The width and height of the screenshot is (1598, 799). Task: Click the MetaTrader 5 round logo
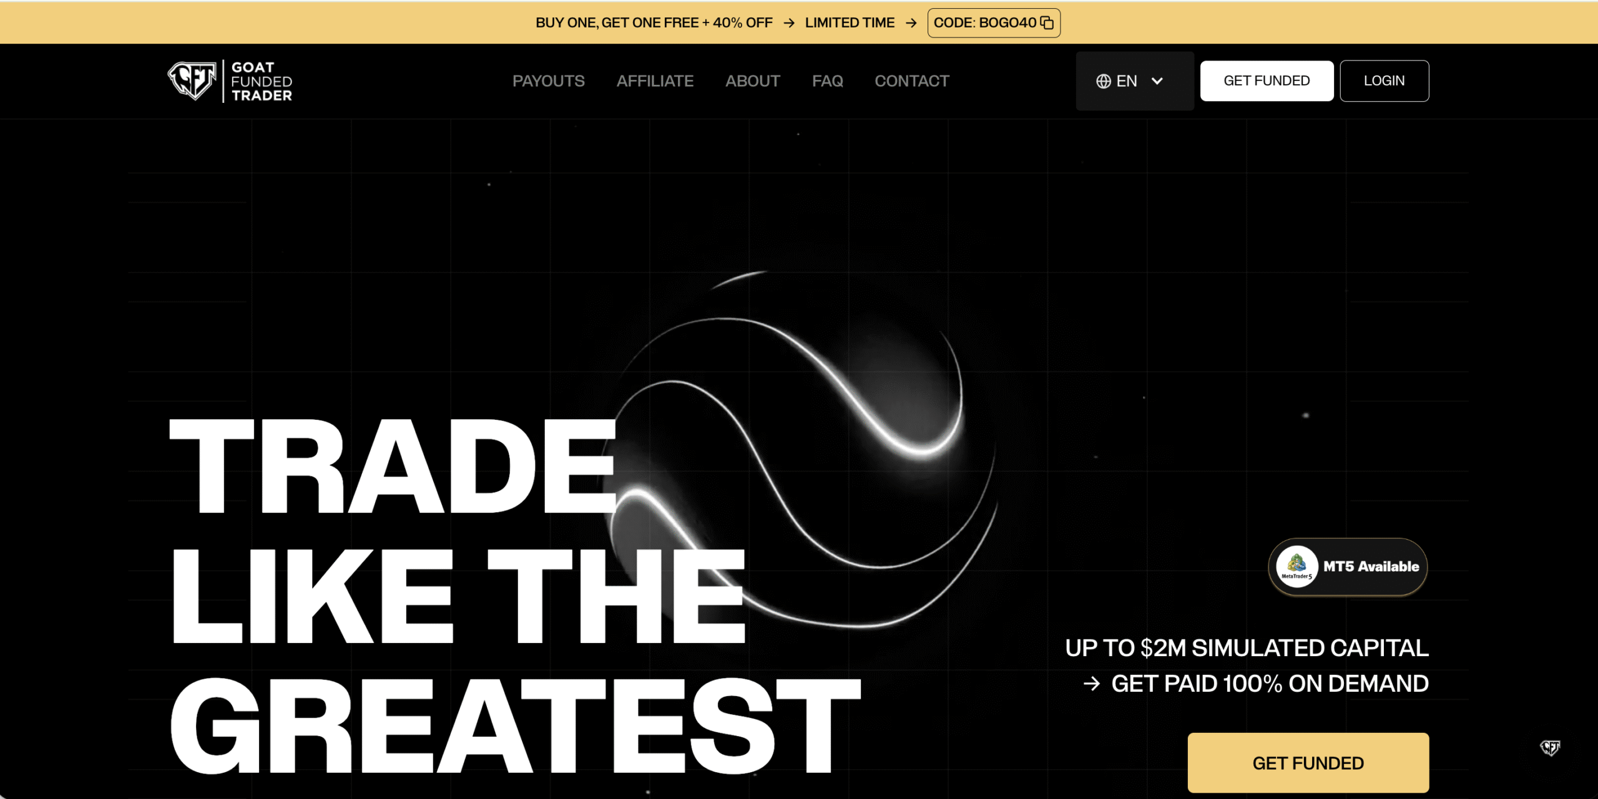point(1297,566)
